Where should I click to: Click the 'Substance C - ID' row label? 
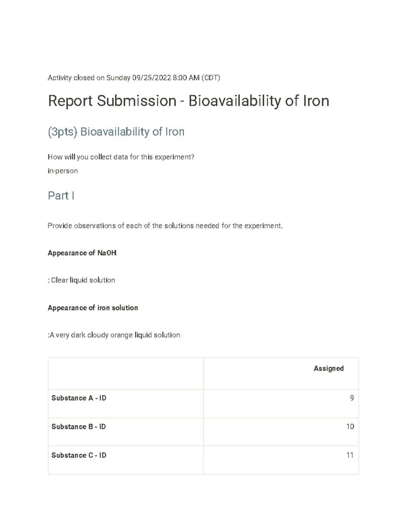coord(79,455)
